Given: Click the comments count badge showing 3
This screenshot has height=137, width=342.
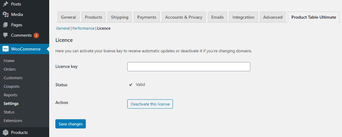Looking at the screenshot, I should click(x=36, y=35).
